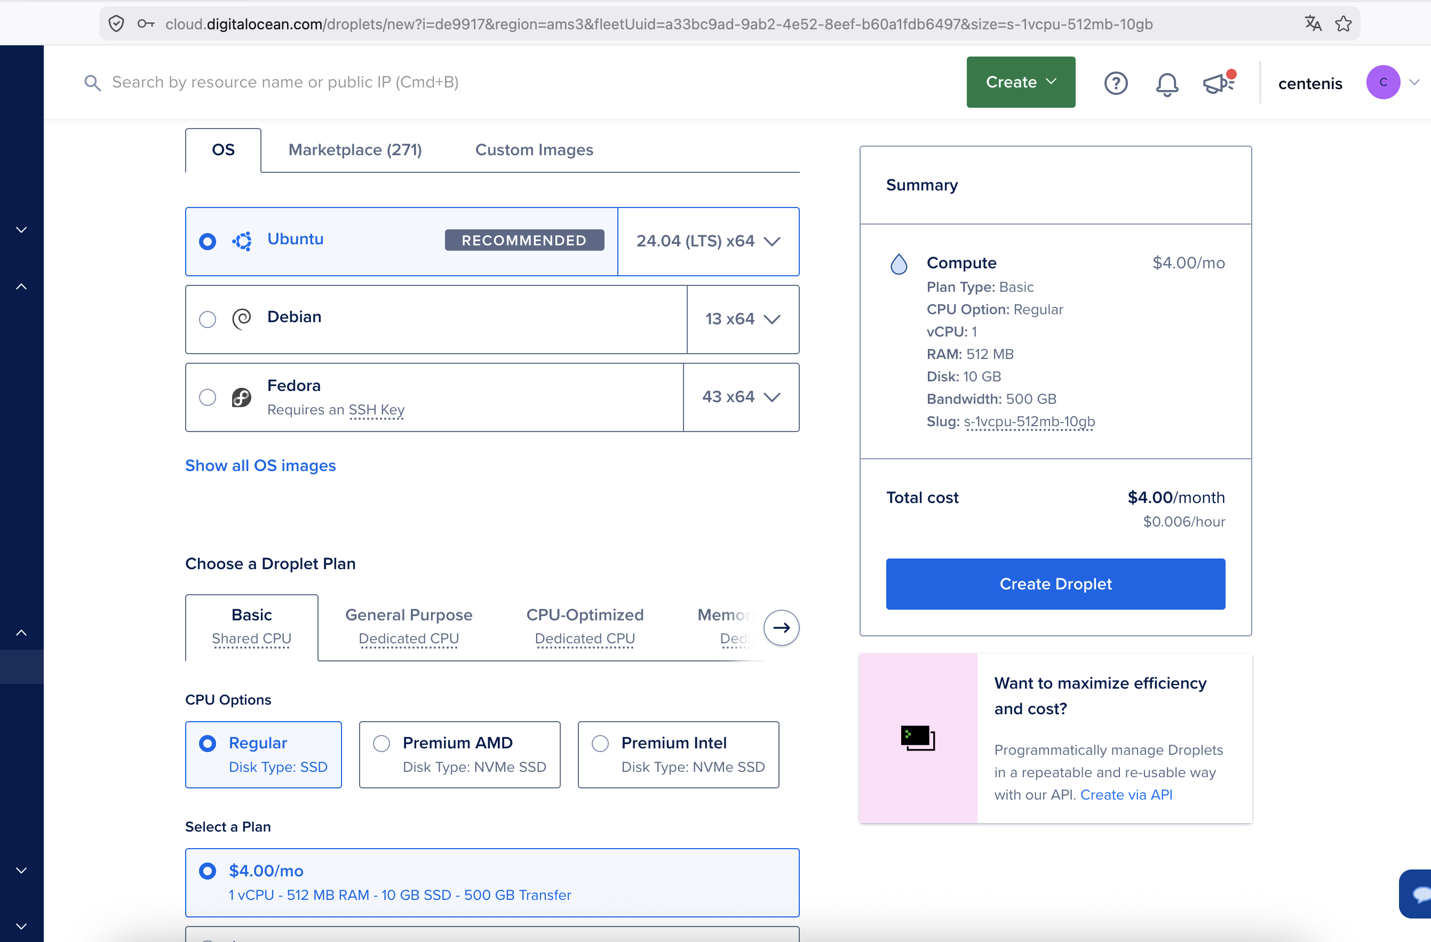Click the Summary heading
Image resolution: width=1431 pixels, height=942 pixels.
coord(922,185)
